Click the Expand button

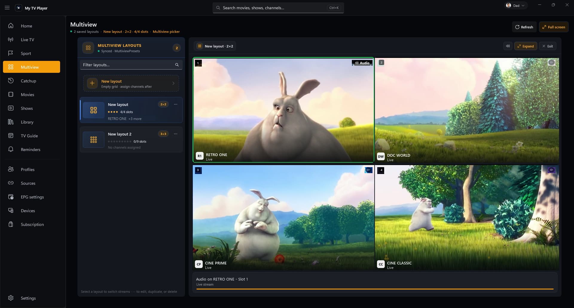click(x=526, y=46)
